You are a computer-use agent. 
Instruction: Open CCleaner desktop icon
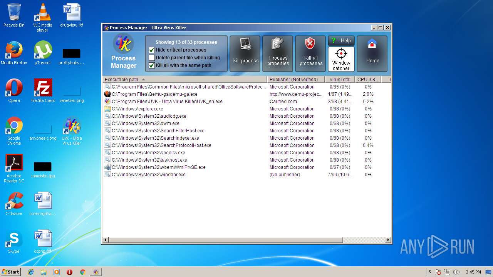tap(14, 204)
